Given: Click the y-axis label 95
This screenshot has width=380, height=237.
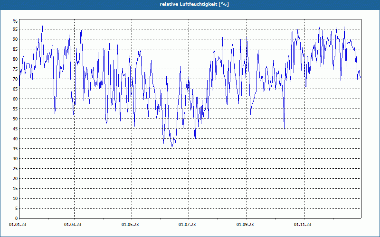Looking at the screenshot, I should click(x=15, y=29).
